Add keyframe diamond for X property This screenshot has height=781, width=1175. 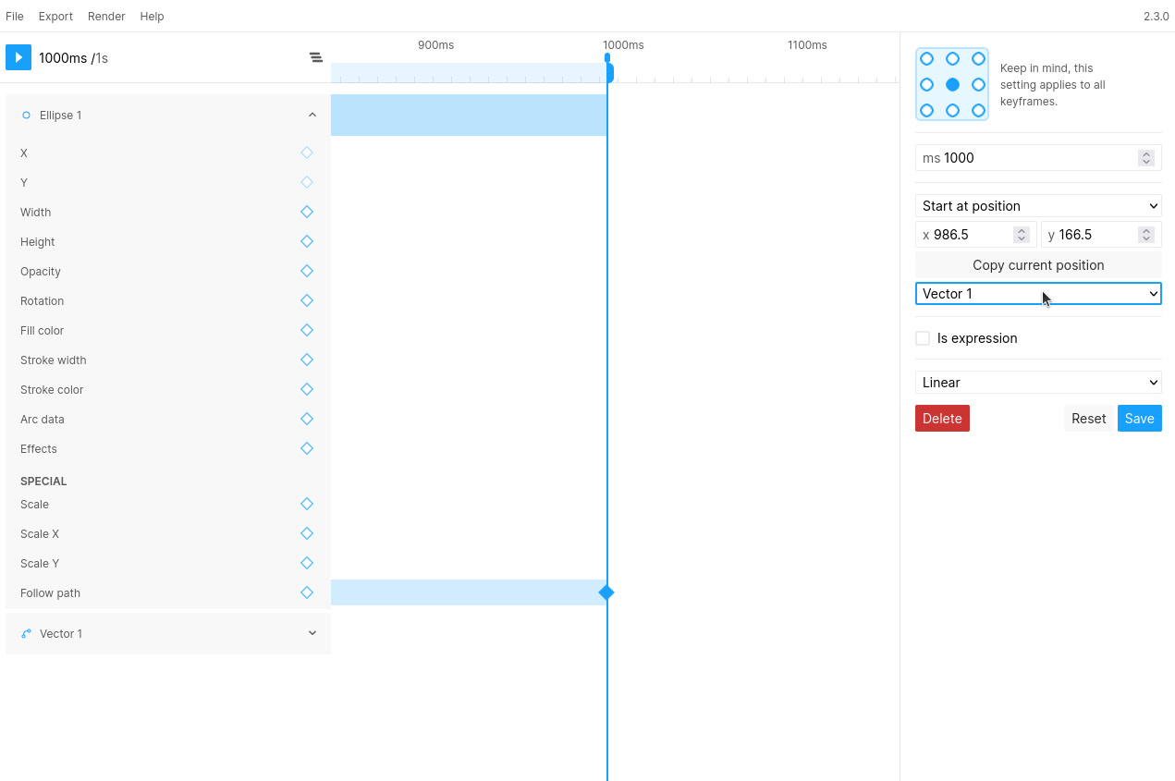tap(307, 153)
